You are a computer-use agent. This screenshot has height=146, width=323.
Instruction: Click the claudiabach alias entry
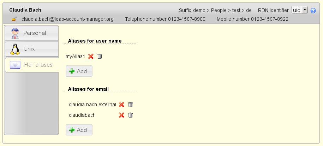tap(82, 115)
